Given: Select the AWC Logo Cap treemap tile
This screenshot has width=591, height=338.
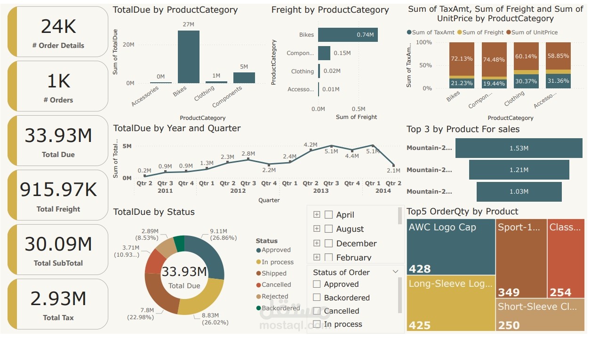Looking at the screenshot, I should pyautogui.click(x=449, y=247).
